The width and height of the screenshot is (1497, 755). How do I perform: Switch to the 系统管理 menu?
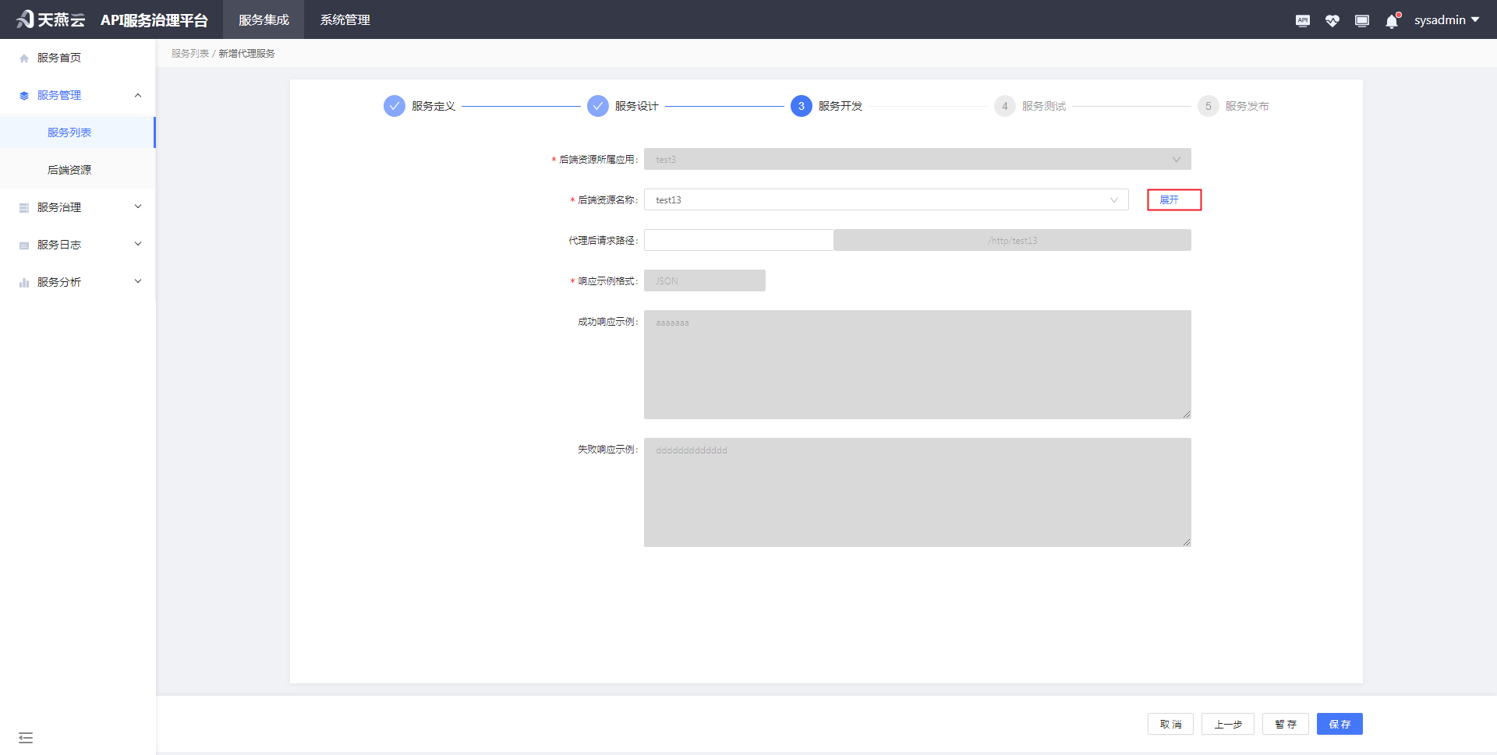click(344, 19)
